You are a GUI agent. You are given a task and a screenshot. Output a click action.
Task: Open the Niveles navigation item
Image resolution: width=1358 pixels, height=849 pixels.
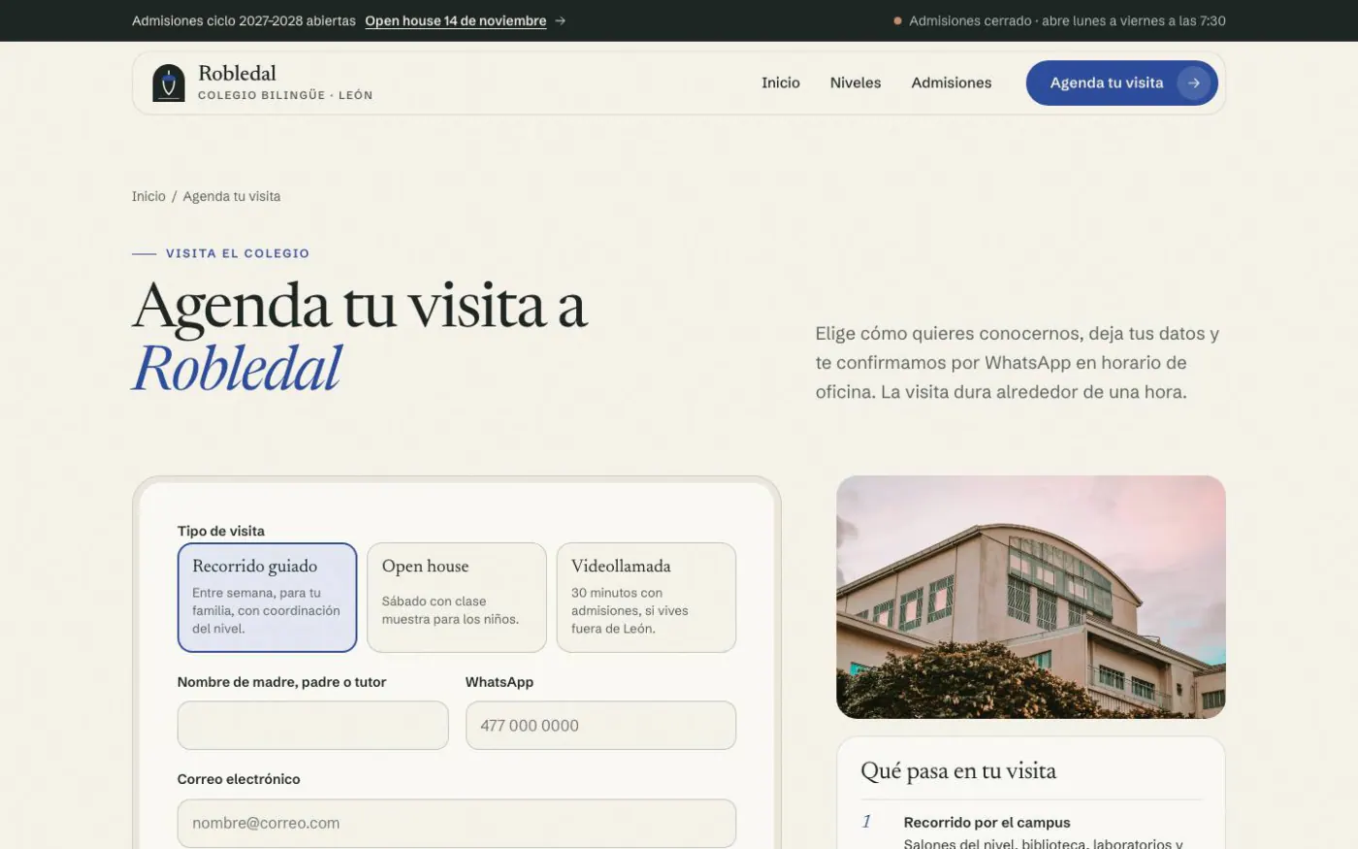point(856,83)
